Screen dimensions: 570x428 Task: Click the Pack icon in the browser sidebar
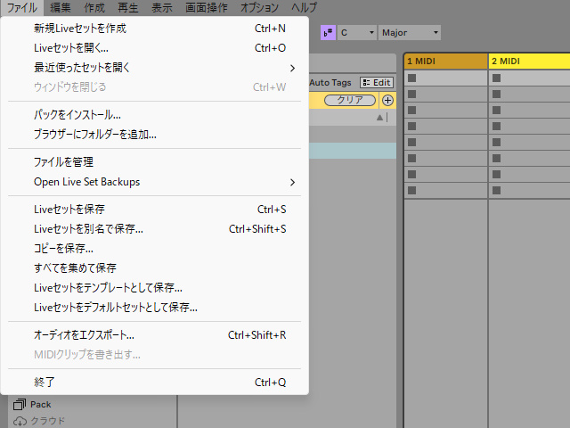coord(20,404)
